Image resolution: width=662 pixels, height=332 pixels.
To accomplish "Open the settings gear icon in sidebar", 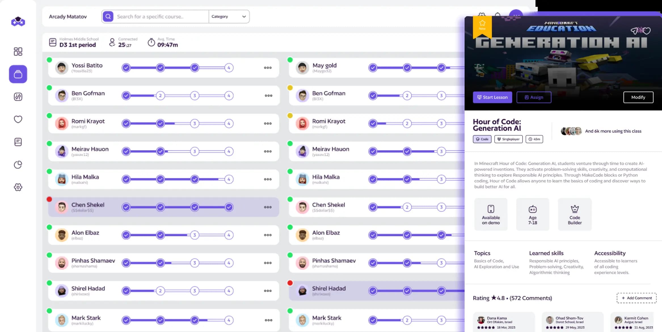I will click(x=18, y=187).
